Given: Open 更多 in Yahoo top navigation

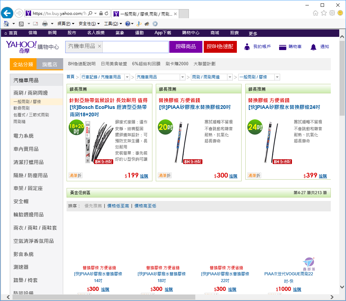Looking at the screenshot, I should point(253,33).
